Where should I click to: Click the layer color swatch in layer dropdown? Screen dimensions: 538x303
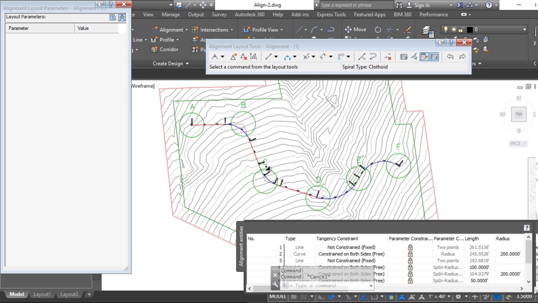pyautogui.click(x=469, y=29)
